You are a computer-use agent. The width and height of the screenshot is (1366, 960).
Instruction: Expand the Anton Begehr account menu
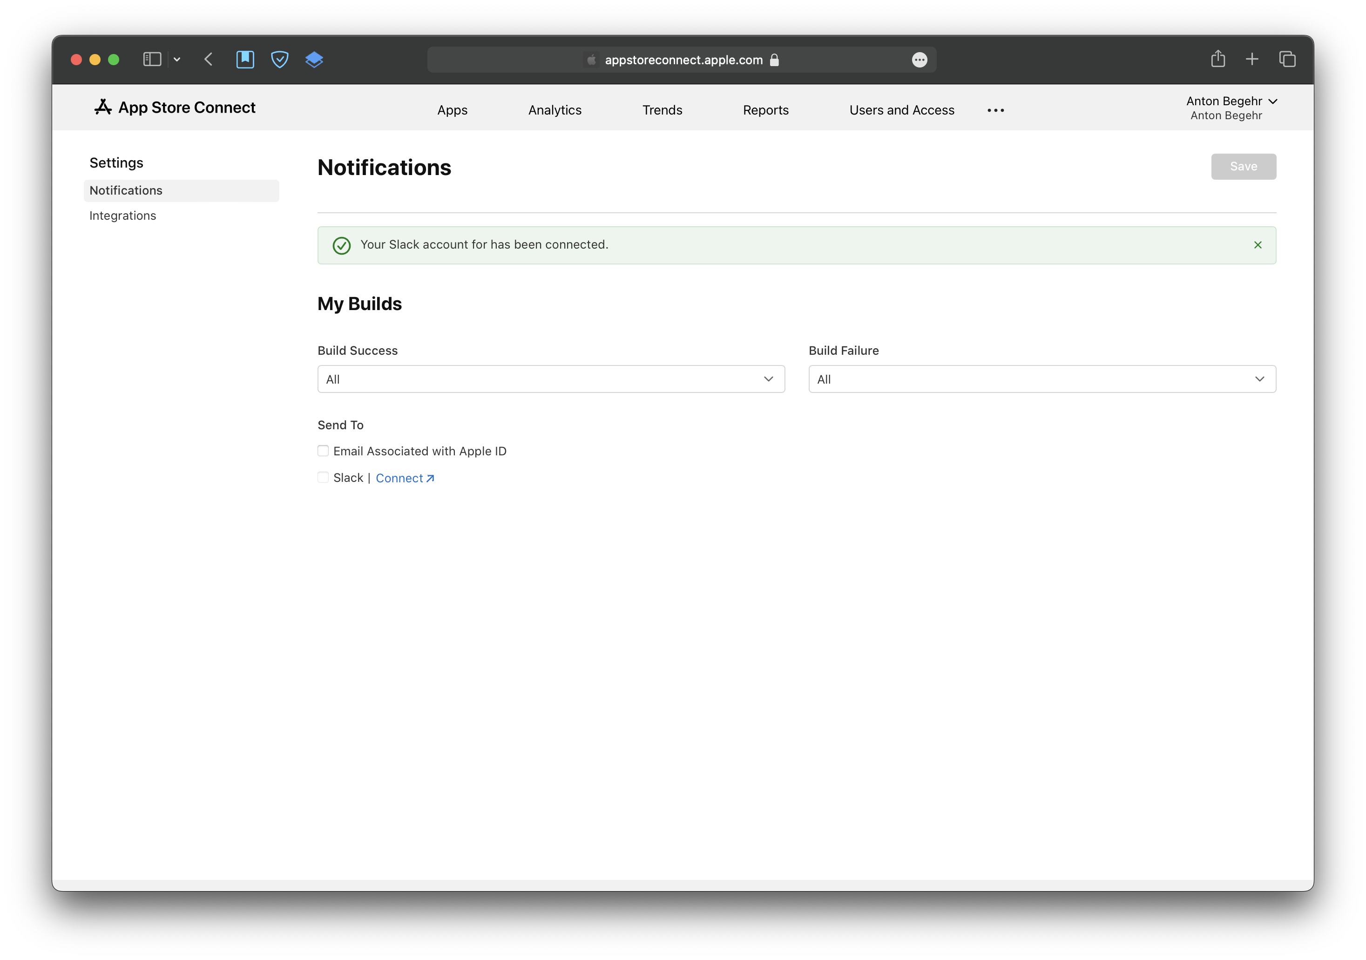point(1231,108)
